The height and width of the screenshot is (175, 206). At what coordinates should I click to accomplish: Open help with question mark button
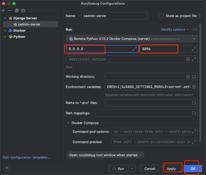click(7, 169)
